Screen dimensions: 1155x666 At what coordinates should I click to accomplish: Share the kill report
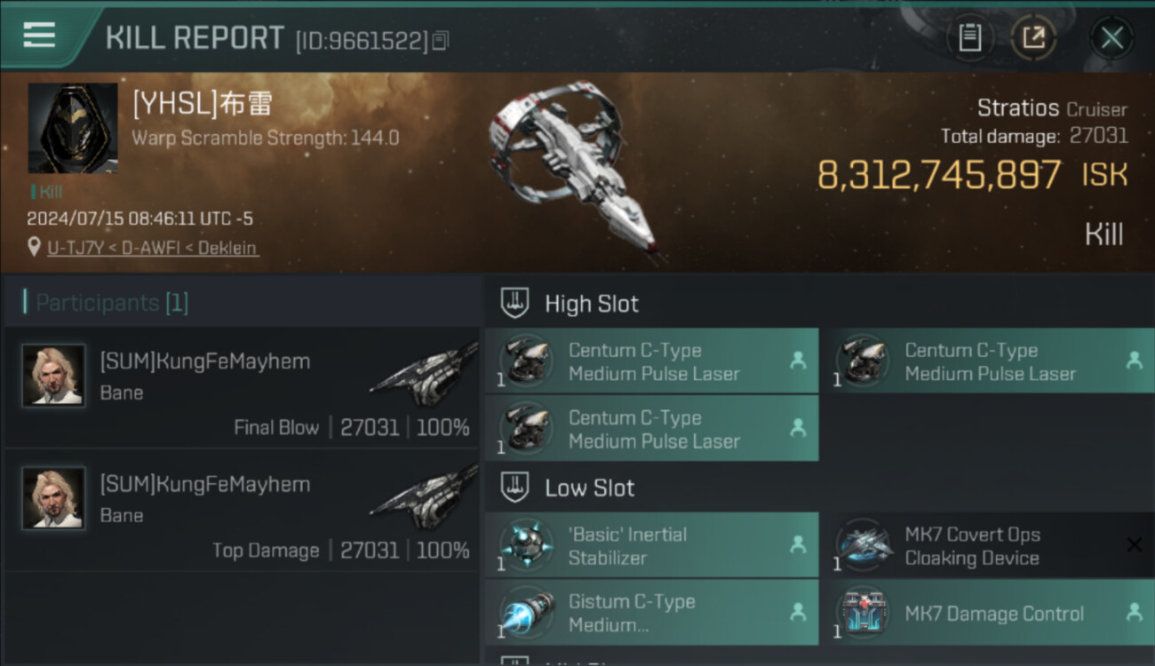1033,37
